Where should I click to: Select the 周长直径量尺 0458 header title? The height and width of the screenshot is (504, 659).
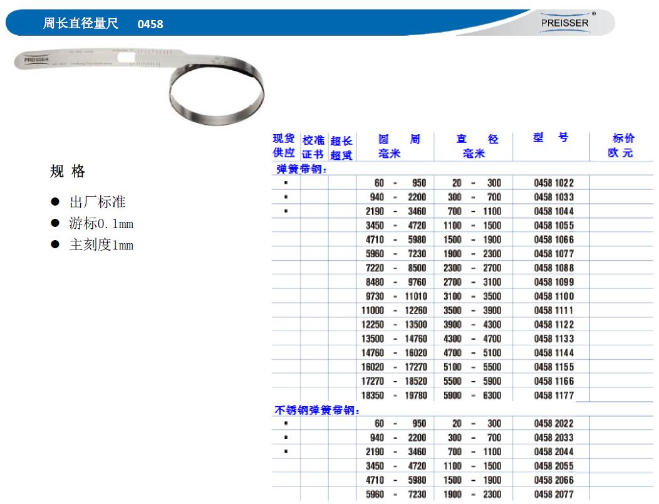pyautogui.click(x=103, y=24)
